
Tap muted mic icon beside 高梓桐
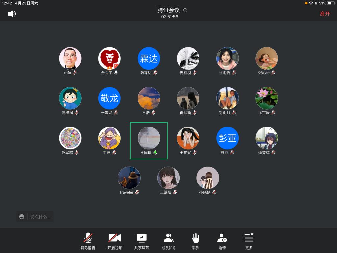76,113
